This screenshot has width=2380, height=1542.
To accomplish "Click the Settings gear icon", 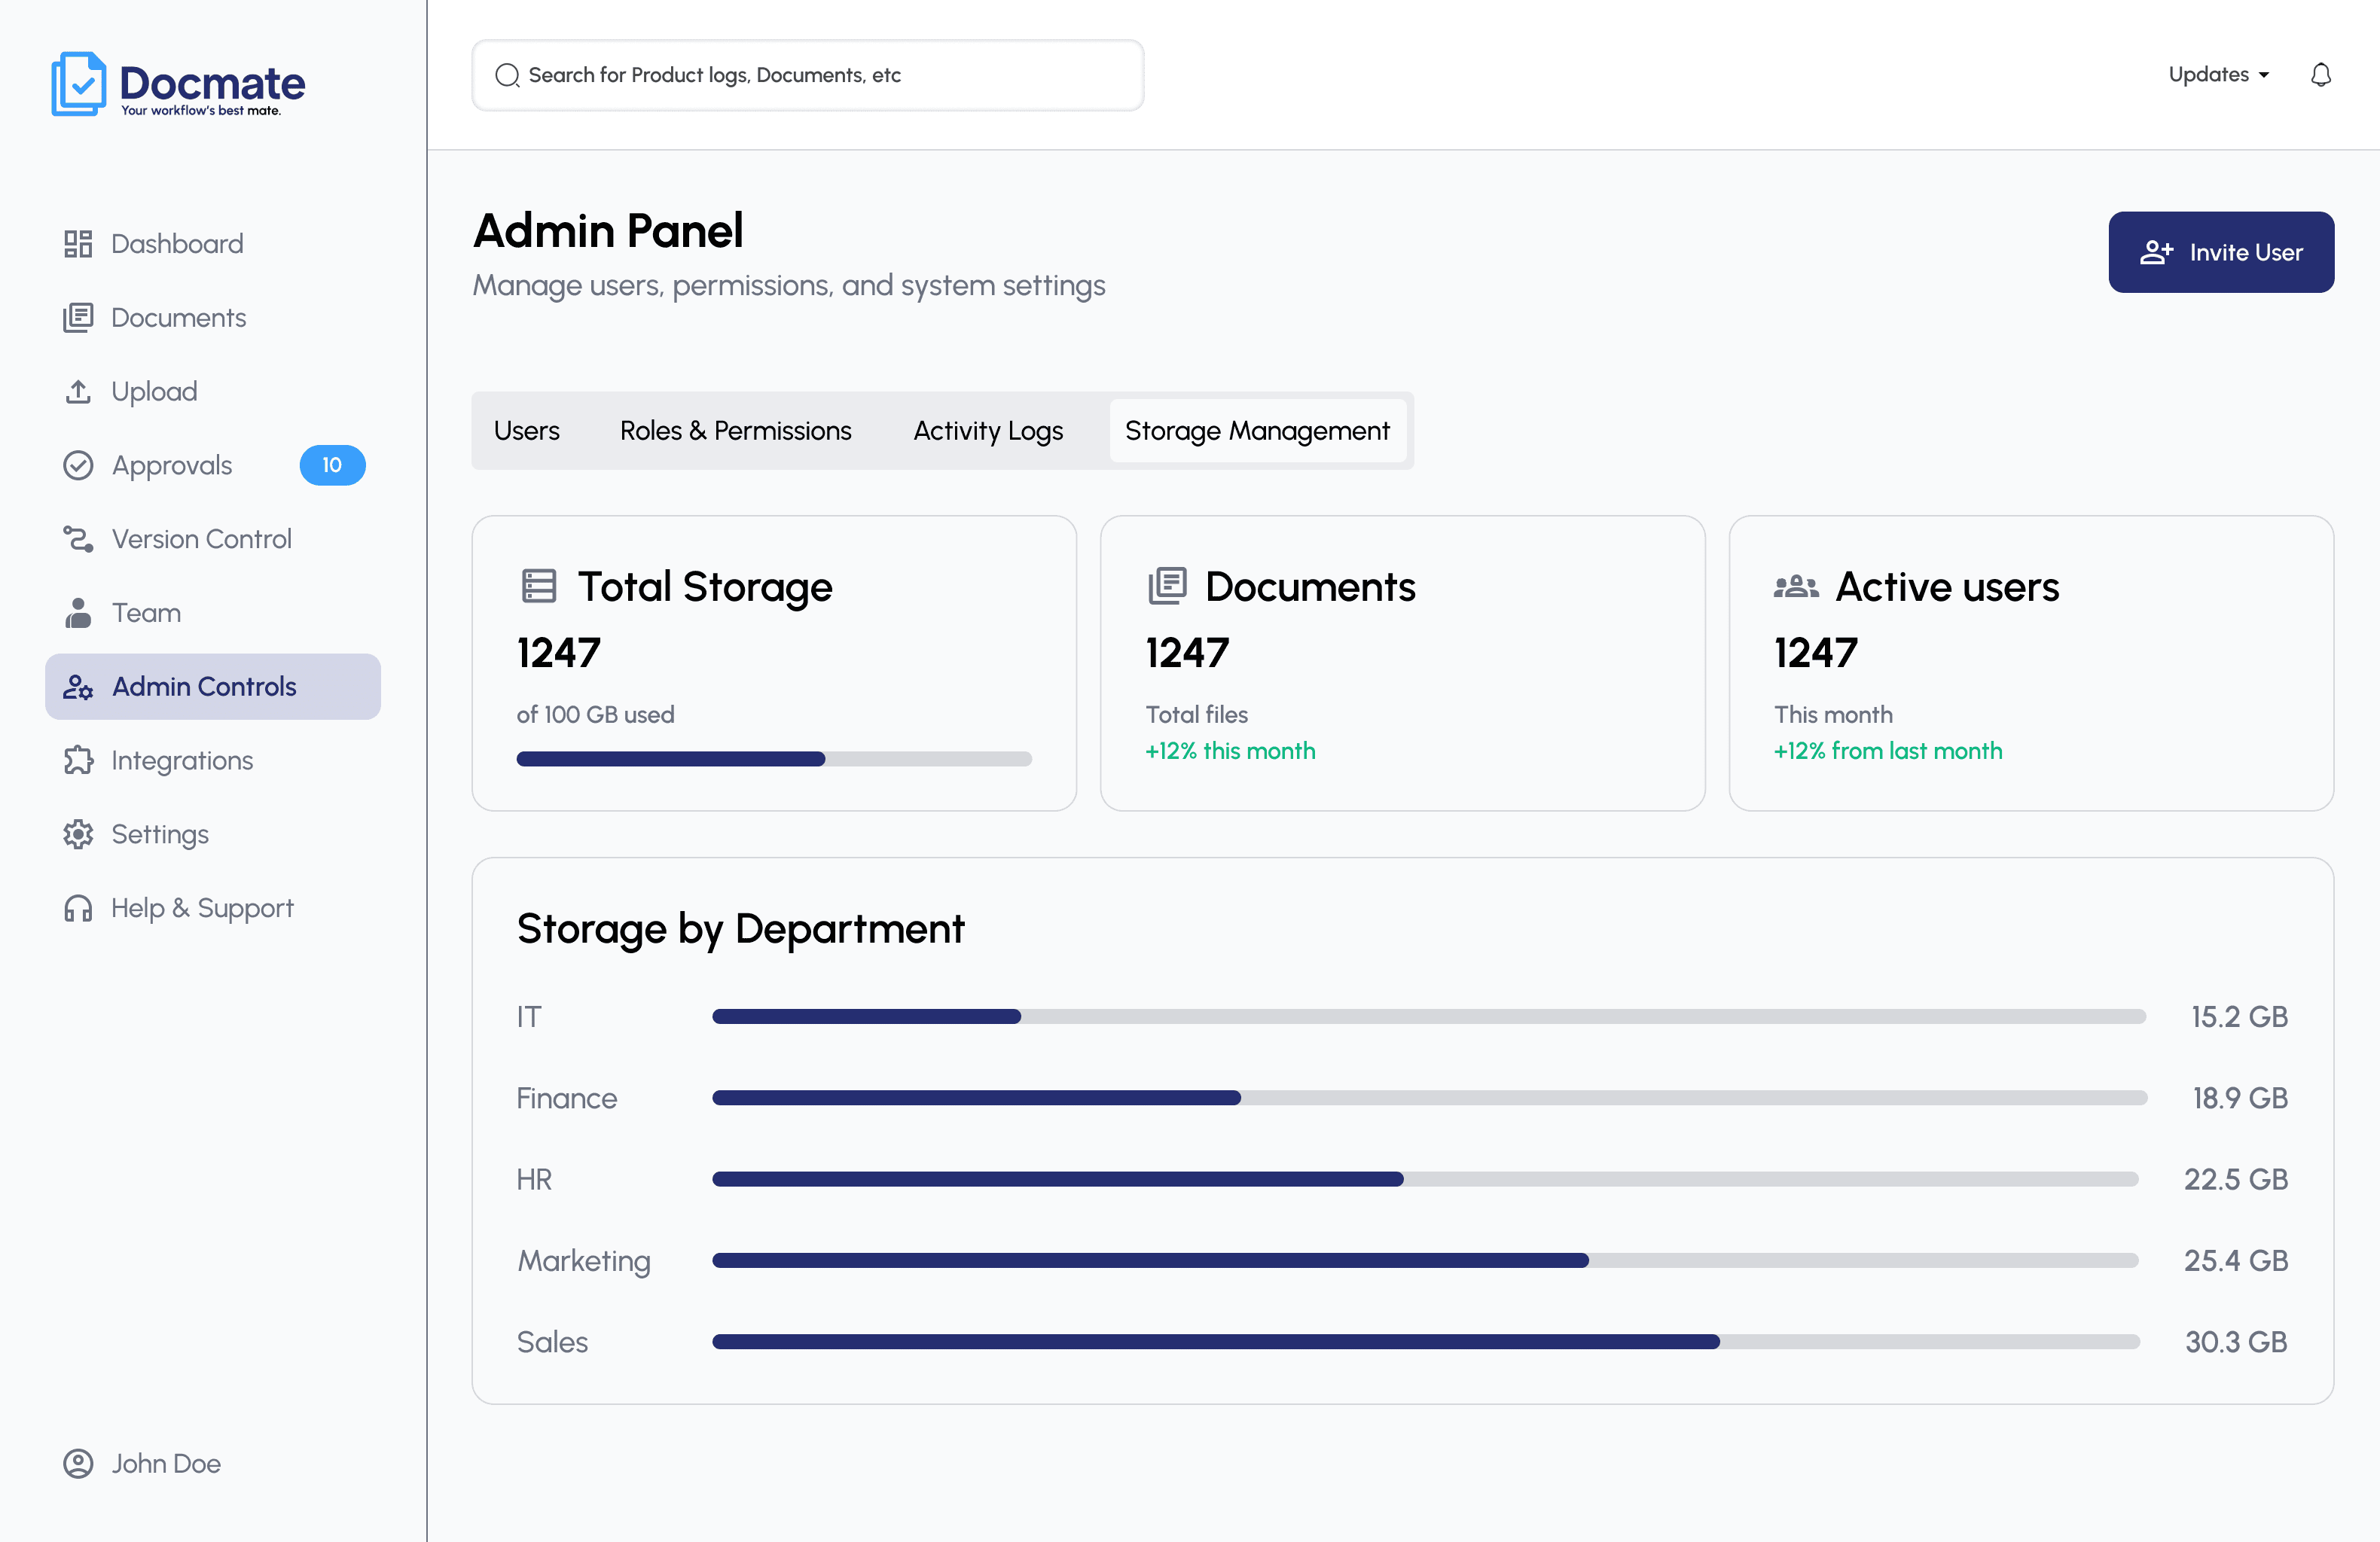I will click(x=78, y=834).
